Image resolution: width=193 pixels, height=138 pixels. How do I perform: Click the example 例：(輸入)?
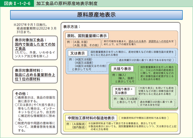coord(119,75)
